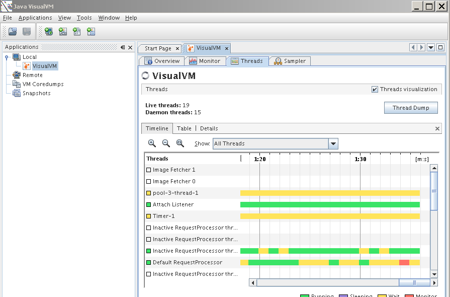Select VisualVM in the Applications tree
Viewport: 450px width, 297px height.
tap(45, 66)
